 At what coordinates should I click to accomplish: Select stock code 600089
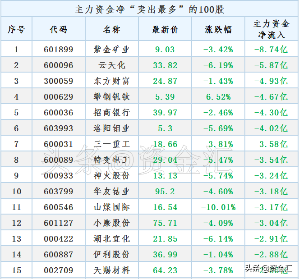click(59, 160)
